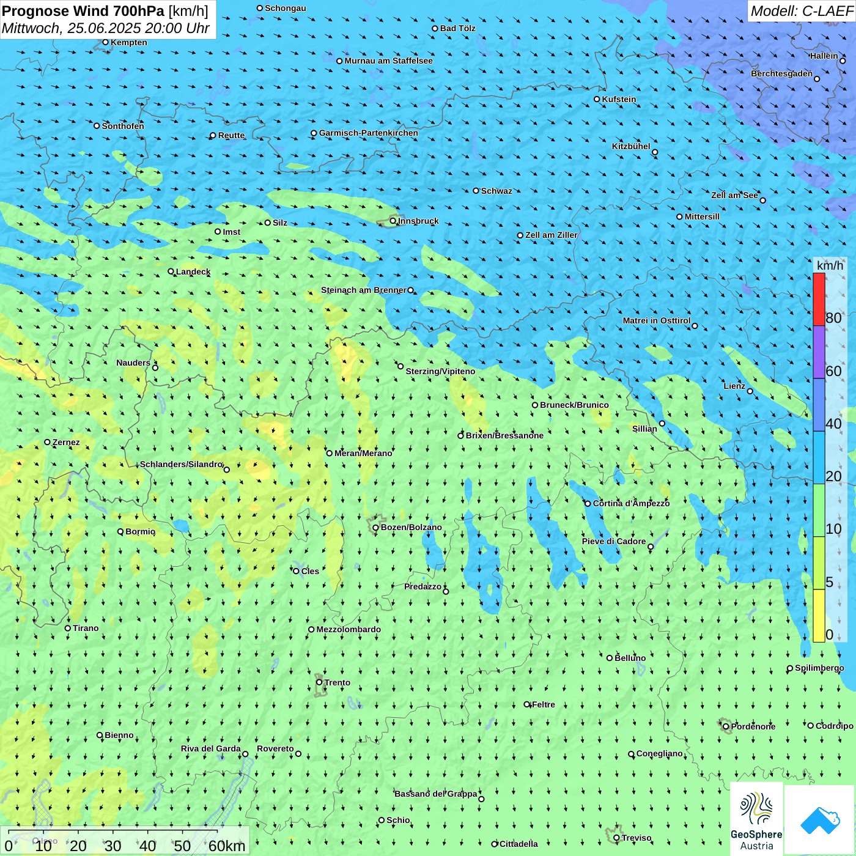Click the 'Schio' label
The height and width of the screenshot is (856, 856).
point(398,820)
